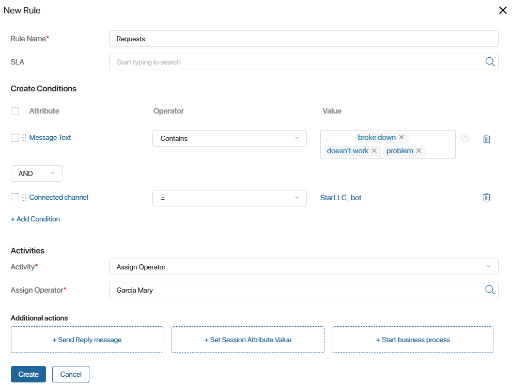The image size is (512, 385).
Task: Open the Contains operator dropdown
Action: 229,138
